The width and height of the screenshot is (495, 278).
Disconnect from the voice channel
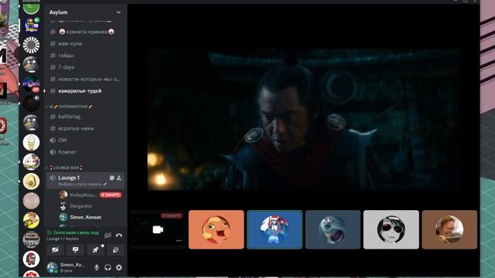coord(119,235)
